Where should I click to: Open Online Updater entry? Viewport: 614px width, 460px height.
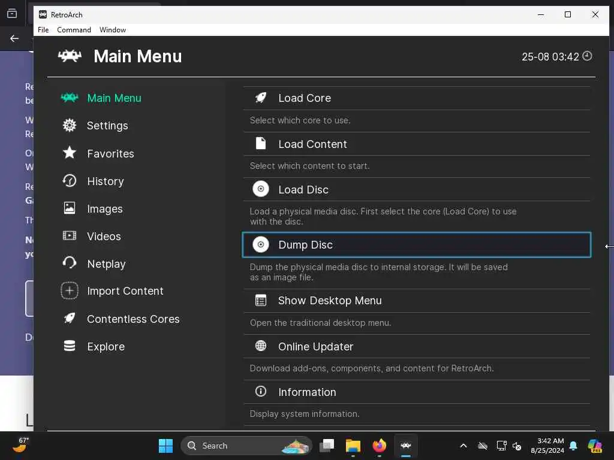point(417,346)
